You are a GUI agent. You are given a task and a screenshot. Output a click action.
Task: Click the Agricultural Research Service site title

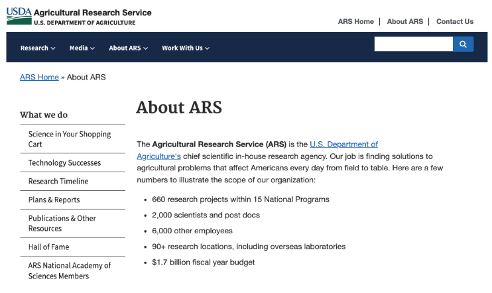pos(92,13)
